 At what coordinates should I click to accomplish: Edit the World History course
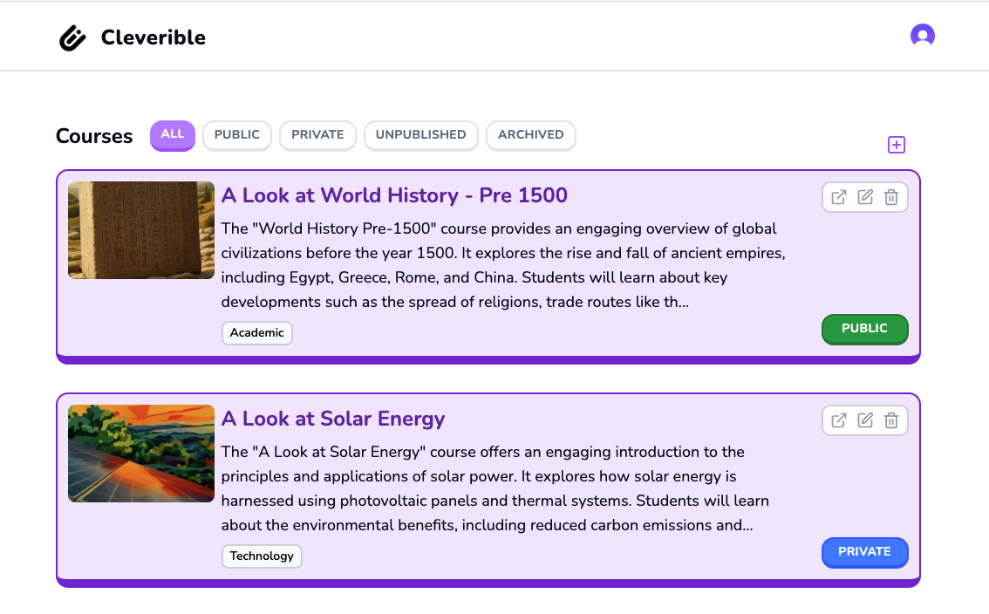[865, 197]
